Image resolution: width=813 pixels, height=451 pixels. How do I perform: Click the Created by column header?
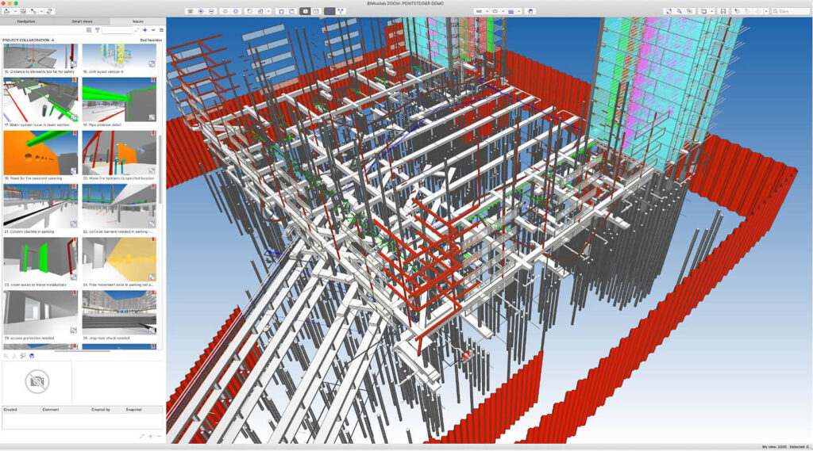(x=101, y=410)
